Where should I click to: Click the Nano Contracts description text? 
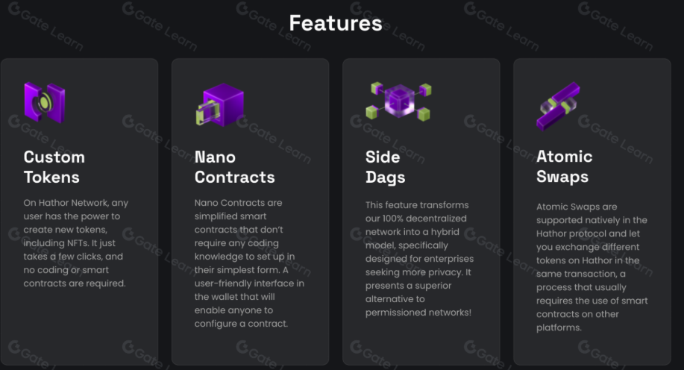[249, 263]
